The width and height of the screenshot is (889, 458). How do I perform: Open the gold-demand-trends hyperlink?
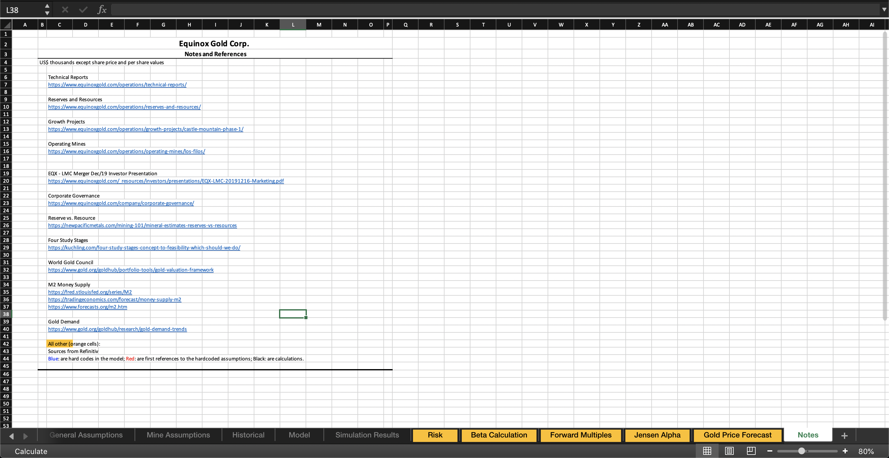tap(117, 329)
